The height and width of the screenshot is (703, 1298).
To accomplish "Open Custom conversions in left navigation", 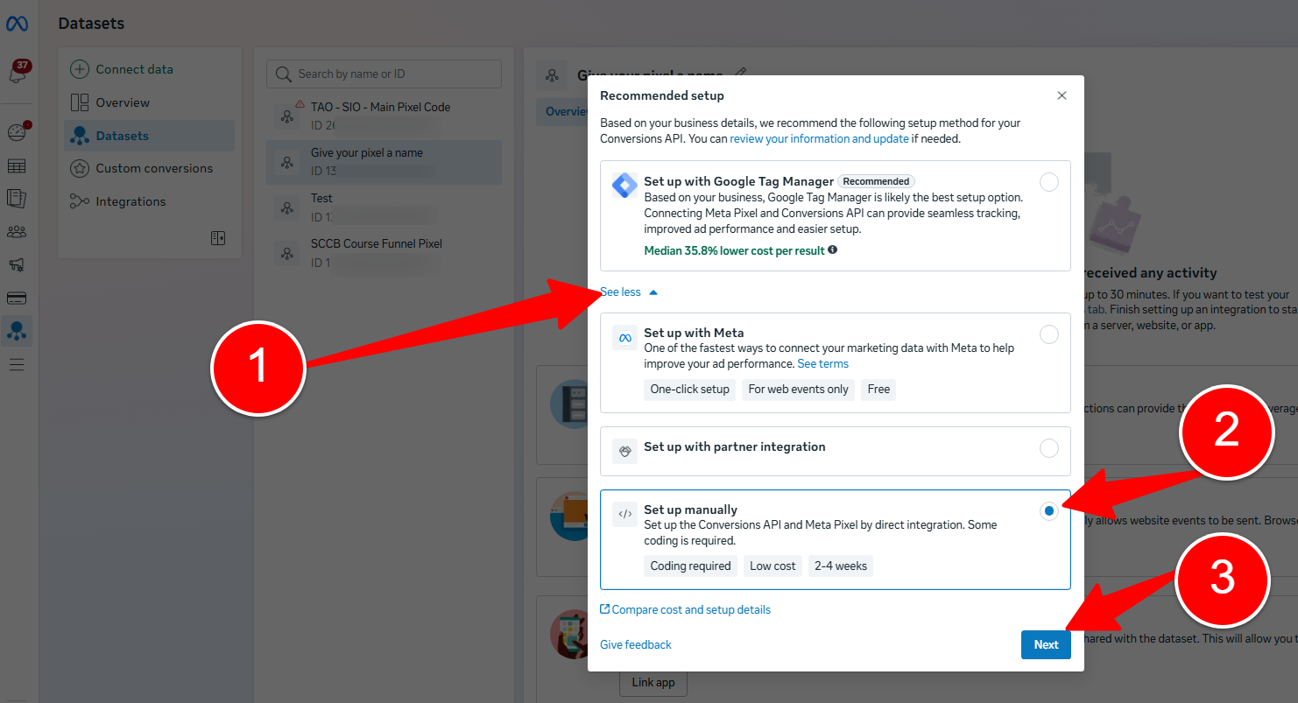I will 149,168.
